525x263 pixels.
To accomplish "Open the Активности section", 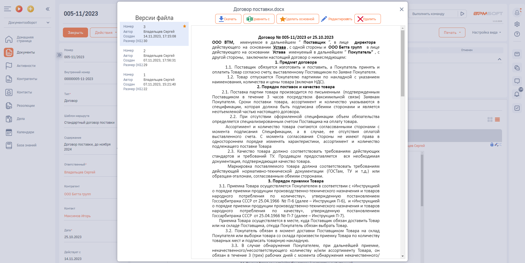I will click(26, 66).
